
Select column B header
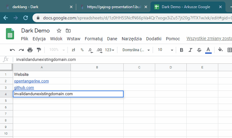click(x=97, y=67)
